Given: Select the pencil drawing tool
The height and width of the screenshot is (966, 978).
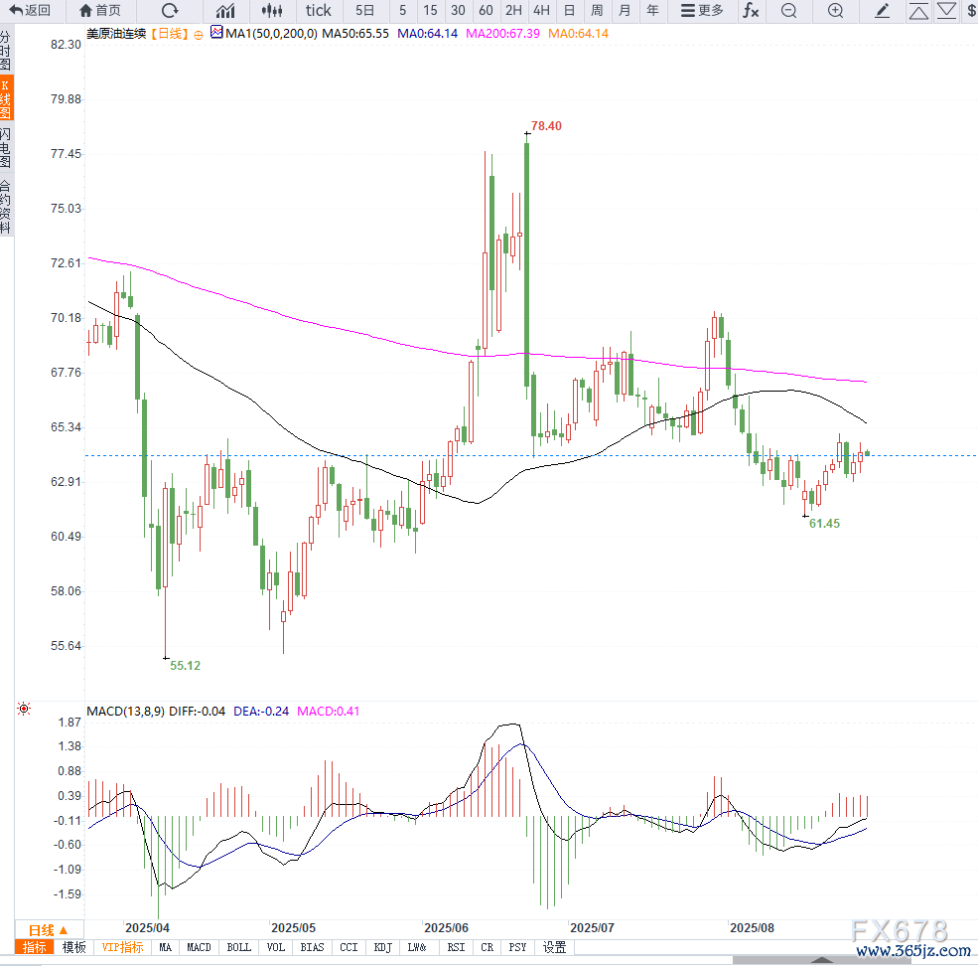Looking at the screenshot, I should (x=882, y=11).
